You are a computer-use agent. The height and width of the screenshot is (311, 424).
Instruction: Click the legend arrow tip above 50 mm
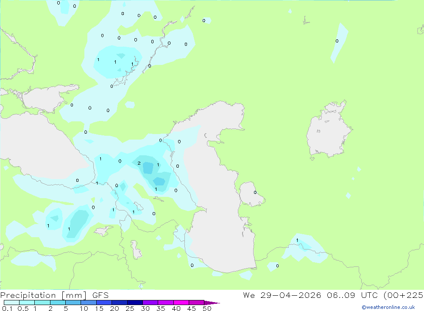212,303
